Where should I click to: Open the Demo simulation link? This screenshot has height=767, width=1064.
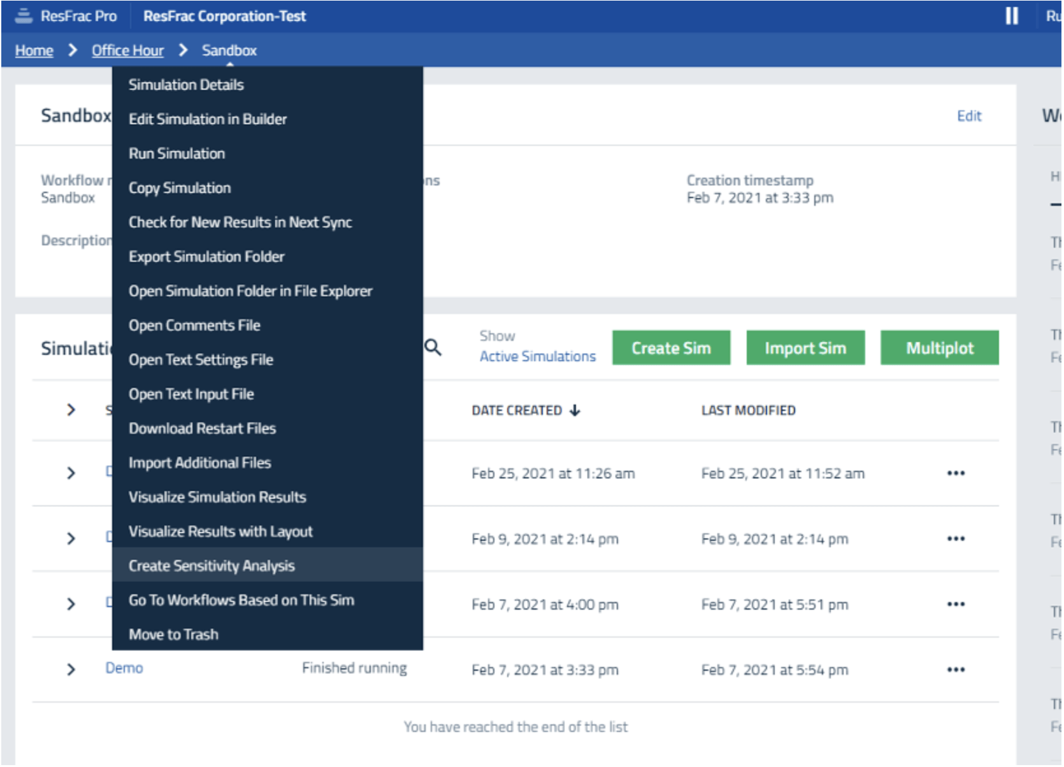pyautogui.click(x=124, y=668)
